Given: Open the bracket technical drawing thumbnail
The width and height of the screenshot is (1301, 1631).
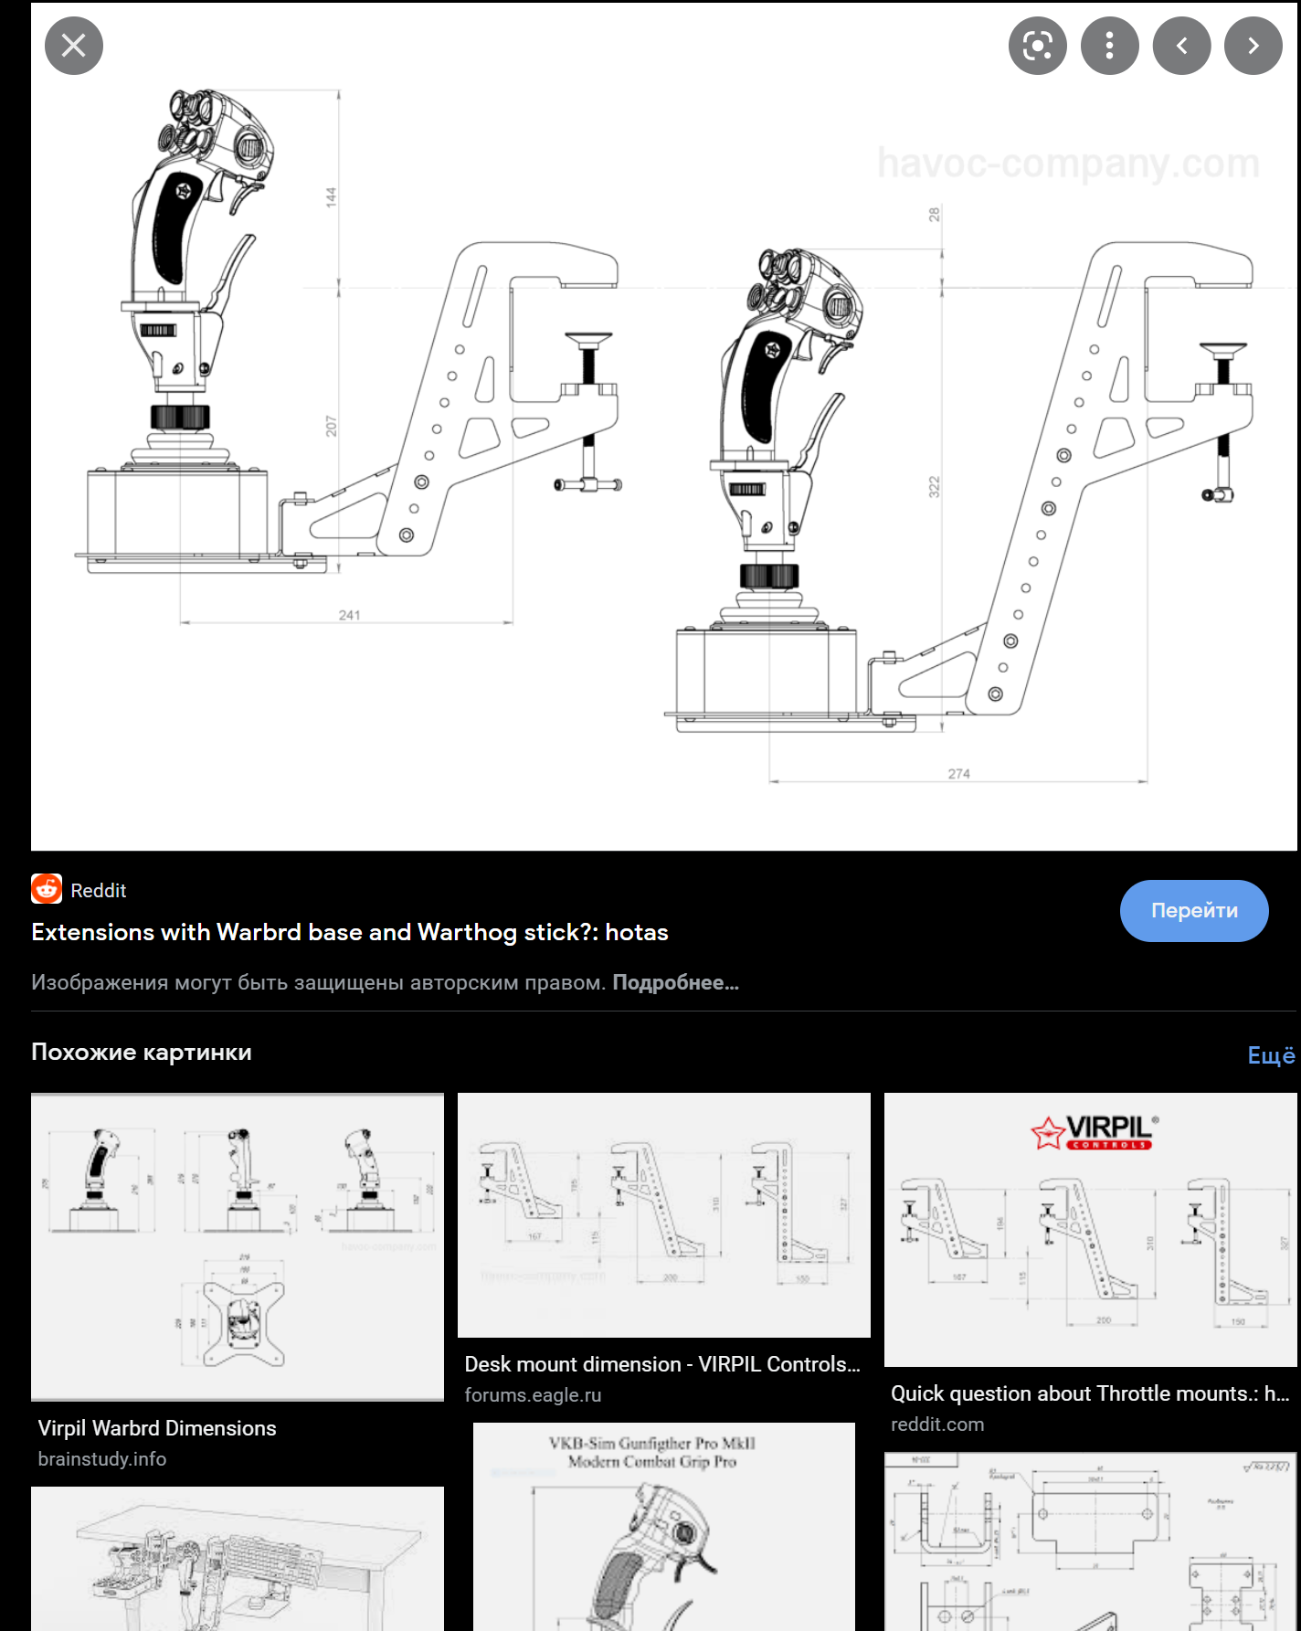Looking at the screenshot, I should point(1091,1541).
